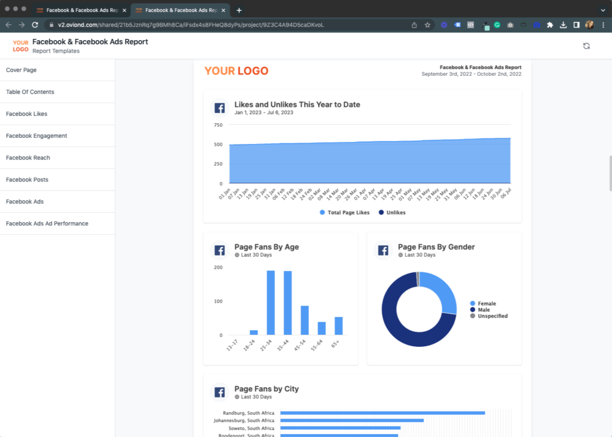This screenshot has height=437, width=612.
Task: Open the blue tag extension icon
Action: (x=457, y=25)
